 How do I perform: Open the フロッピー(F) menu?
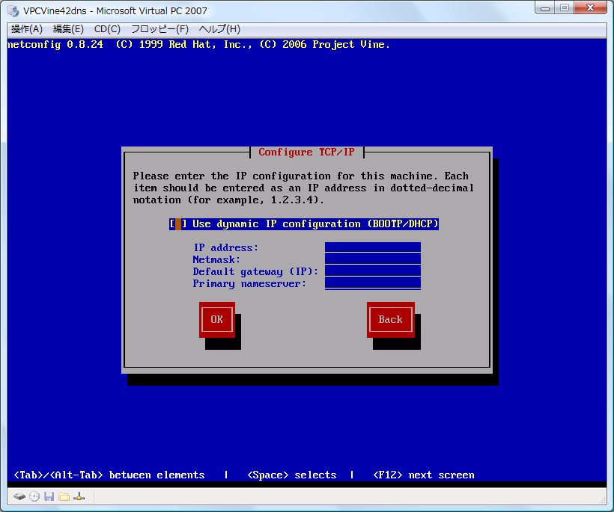pyautogui.click(x=159, y=29)
